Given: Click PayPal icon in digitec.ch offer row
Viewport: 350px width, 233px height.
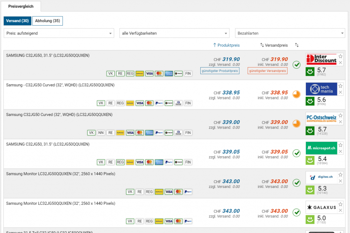Looking at the screenshot, I should 188,192.
